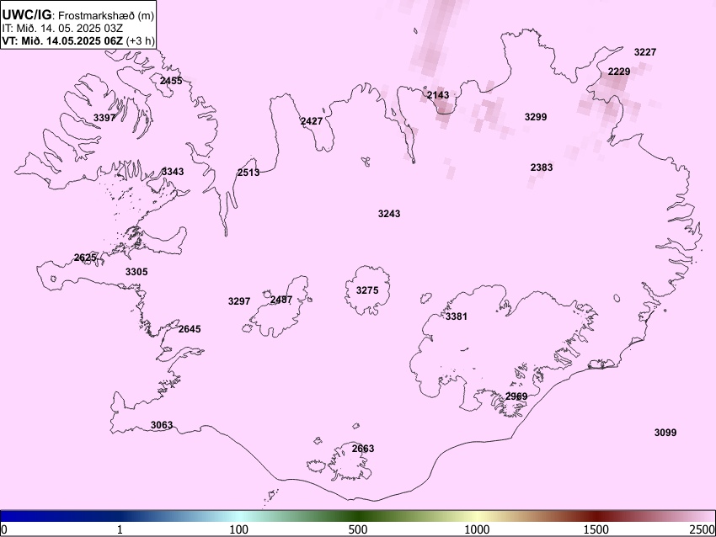Viewport: 716px width, 537px height.
Task: Click the color scale at label 0
Action: point(3,529)
